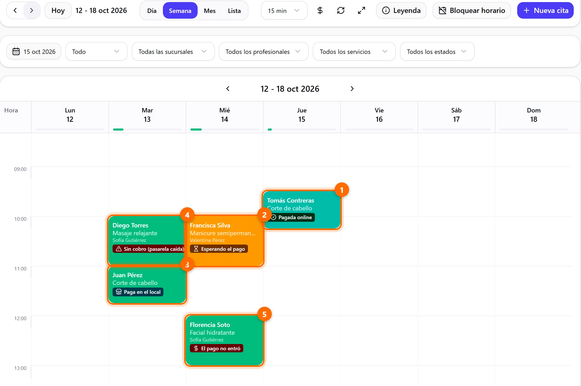Click the Mié 14 occupancy progress bar
The height and width of the screenshot is (386, 581).
tap(225, 129)
